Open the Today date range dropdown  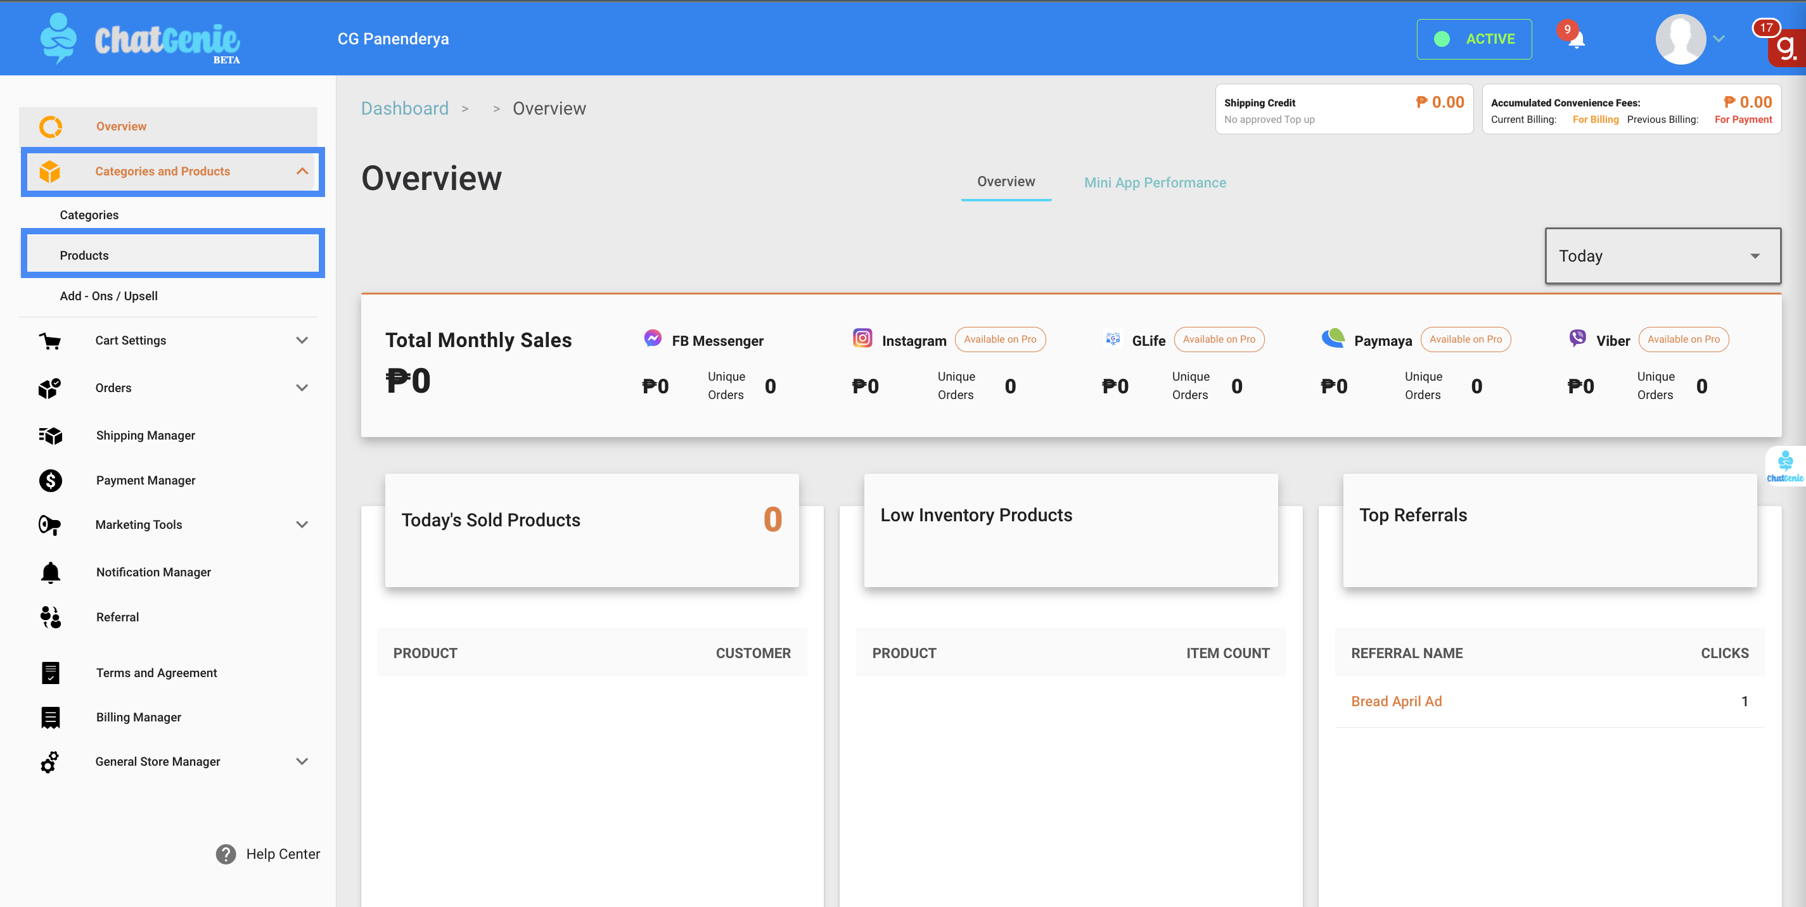pyautogui.click(x=1663, y=256)
